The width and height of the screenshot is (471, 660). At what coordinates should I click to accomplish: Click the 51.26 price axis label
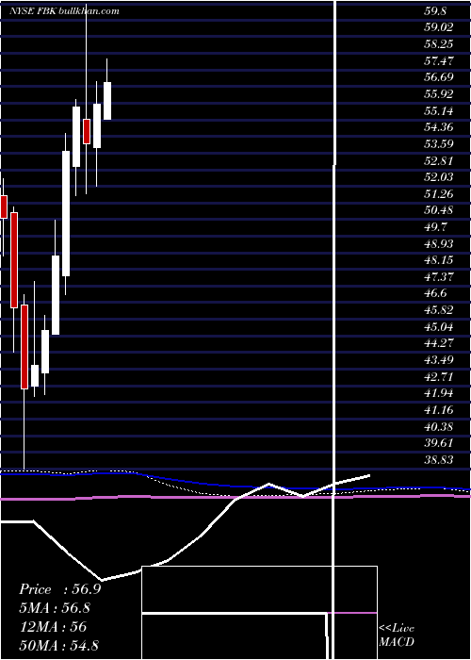click(438, 194)
